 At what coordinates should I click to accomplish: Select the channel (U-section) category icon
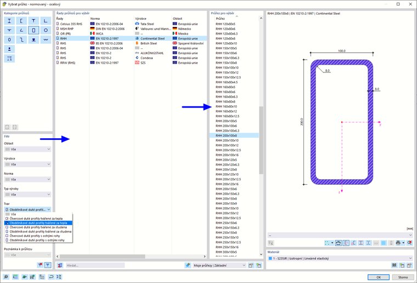(21, 21)
